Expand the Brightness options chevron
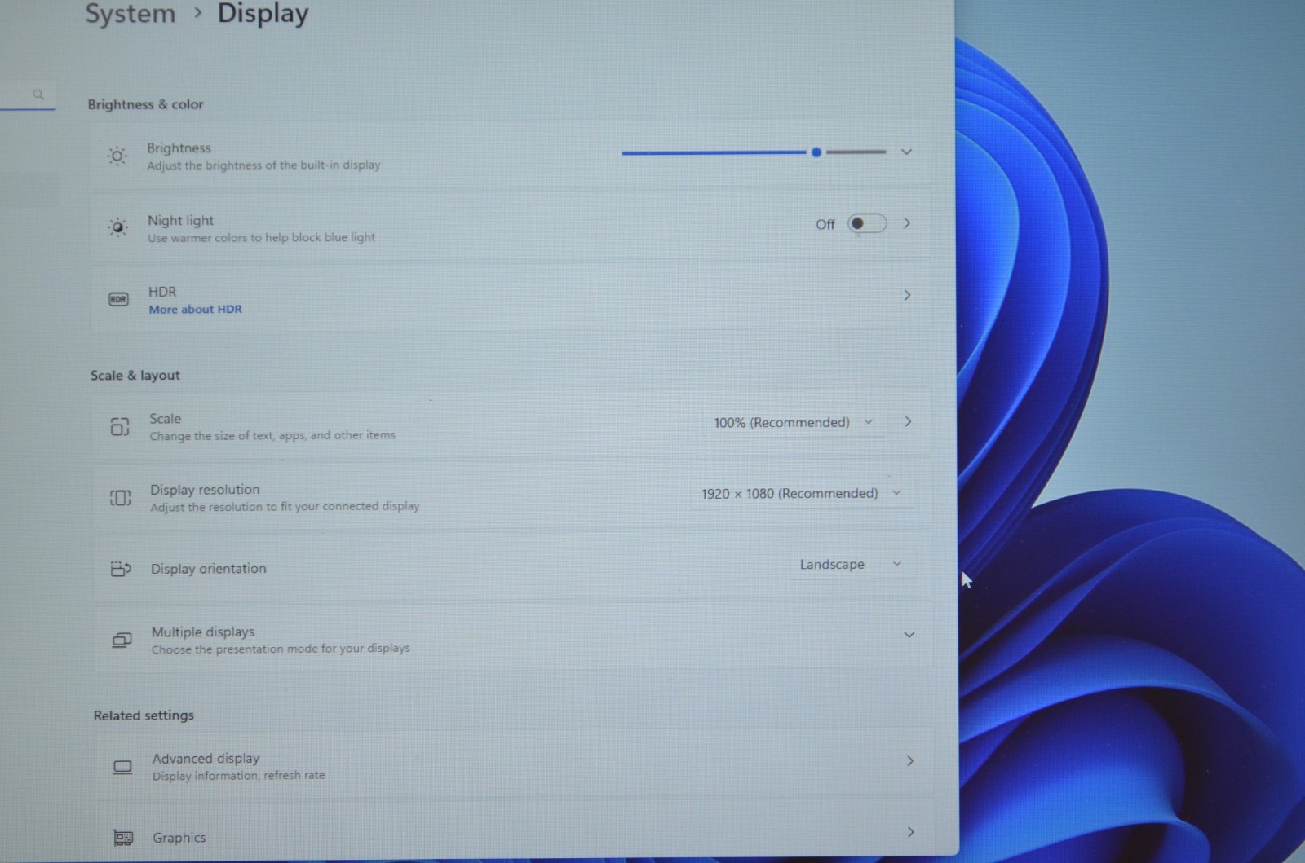The height and width of the screenshot is (863, 1305). (x=906, y=152)
